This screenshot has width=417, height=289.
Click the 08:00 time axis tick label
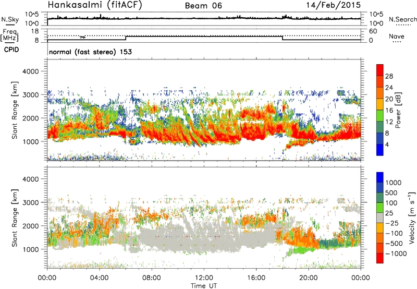point(152,278)
